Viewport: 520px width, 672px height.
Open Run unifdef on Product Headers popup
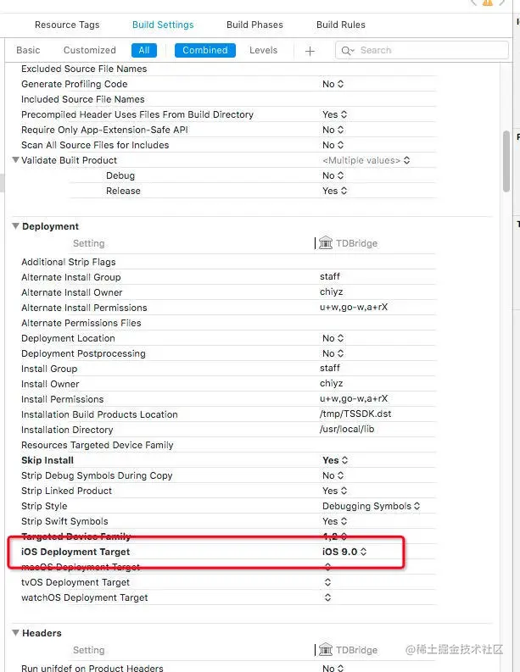coord(333,668)
